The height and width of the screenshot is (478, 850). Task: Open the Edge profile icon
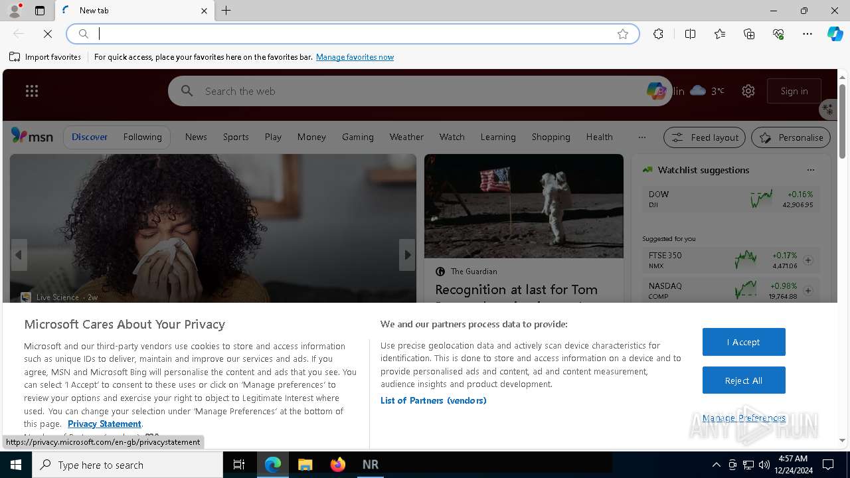[x=15, y=11]
